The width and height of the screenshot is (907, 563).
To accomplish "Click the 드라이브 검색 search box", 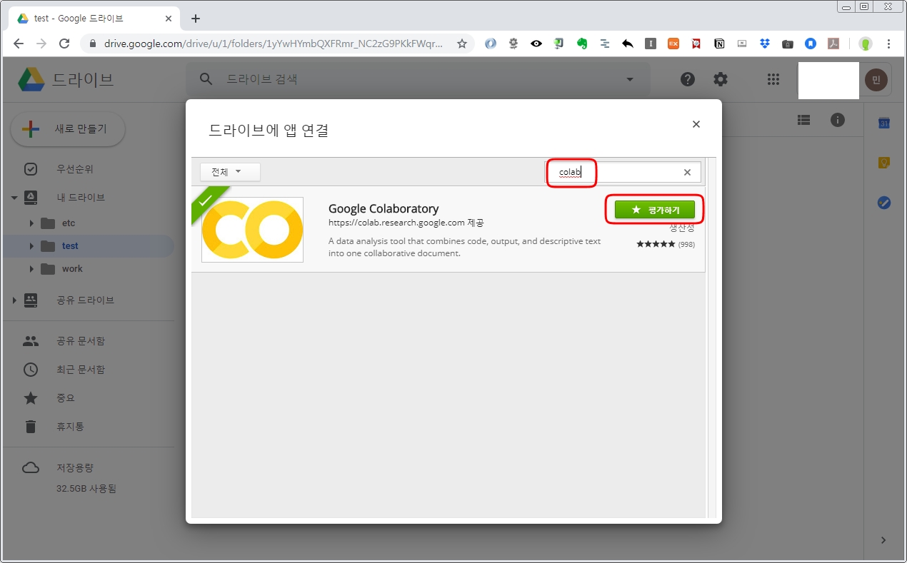I will (x=418, y=79).
